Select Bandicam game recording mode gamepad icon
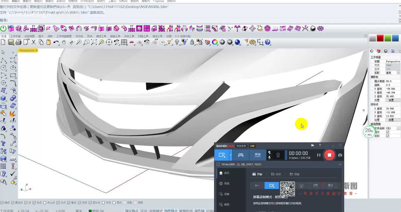Image resolution: width=401 pixels, height=212 pixels. click(241, 155)
